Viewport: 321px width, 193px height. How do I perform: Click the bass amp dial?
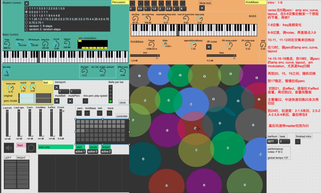tap(200, 18)
